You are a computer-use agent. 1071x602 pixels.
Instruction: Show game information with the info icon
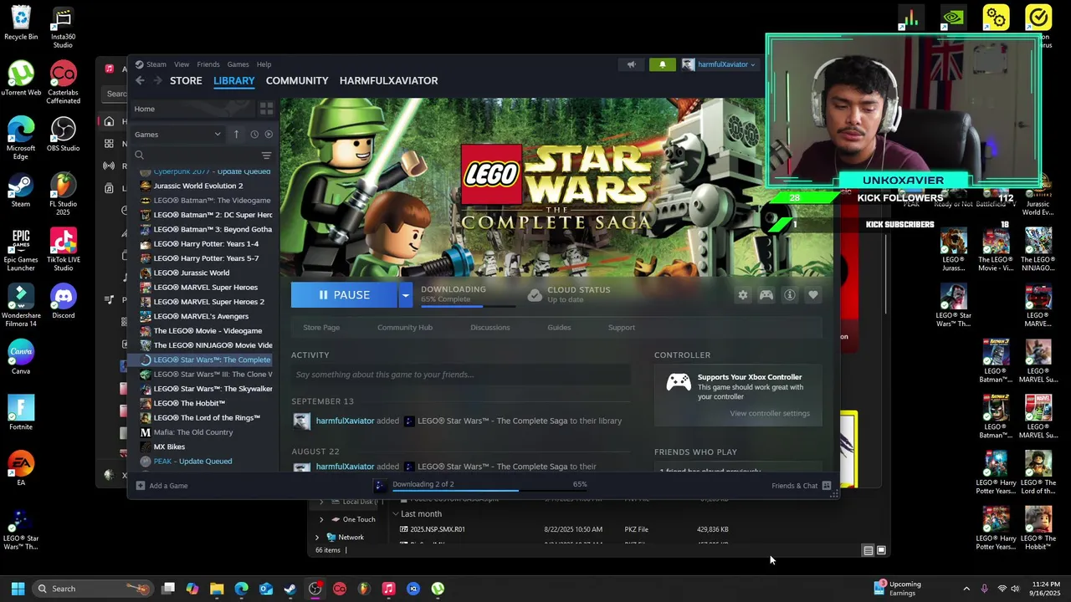790,295
